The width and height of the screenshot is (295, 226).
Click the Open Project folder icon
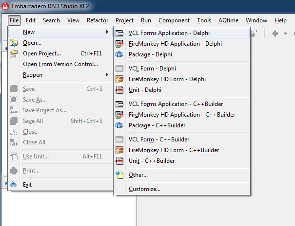(x=14, y=53)
